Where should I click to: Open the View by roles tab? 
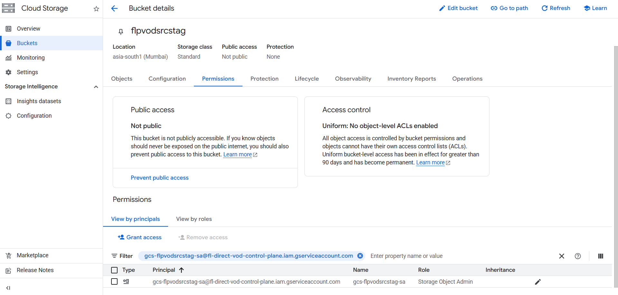coord(194,219)
